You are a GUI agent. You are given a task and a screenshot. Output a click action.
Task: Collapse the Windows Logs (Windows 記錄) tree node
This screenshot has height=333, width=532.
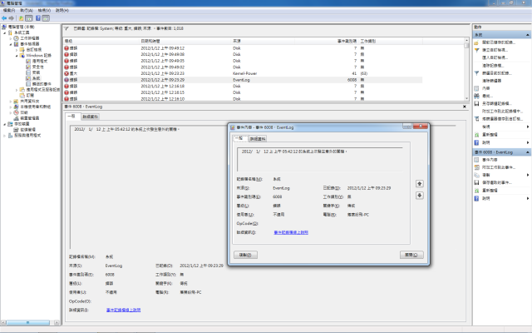click(17, 56)
